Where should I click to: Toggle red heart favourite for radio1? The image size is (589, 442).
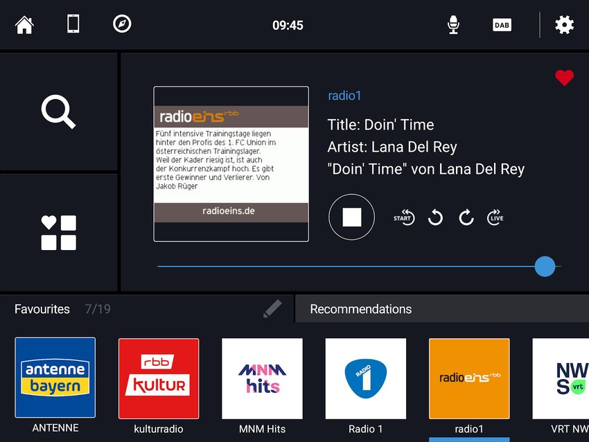564,78
